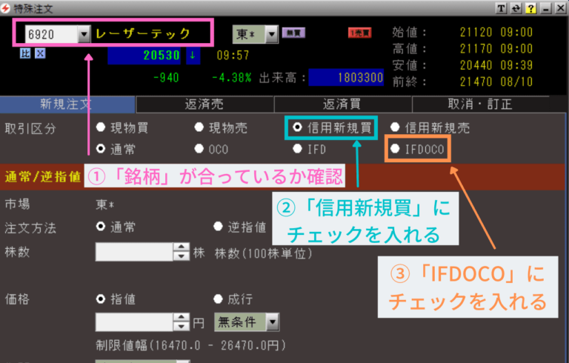
Task: Expand the 6920 stock code dropdown
Action: (82, 34)
